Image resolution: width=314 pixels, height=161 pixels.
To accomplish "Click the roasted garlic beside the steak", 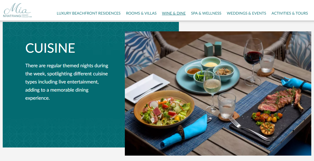I will click(268, 128).
